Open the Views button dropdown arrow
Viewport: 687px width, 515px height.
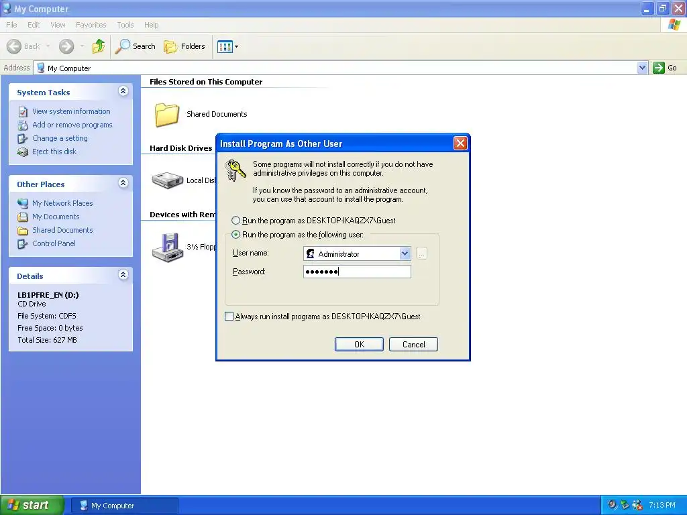click(x=237, y=46)
